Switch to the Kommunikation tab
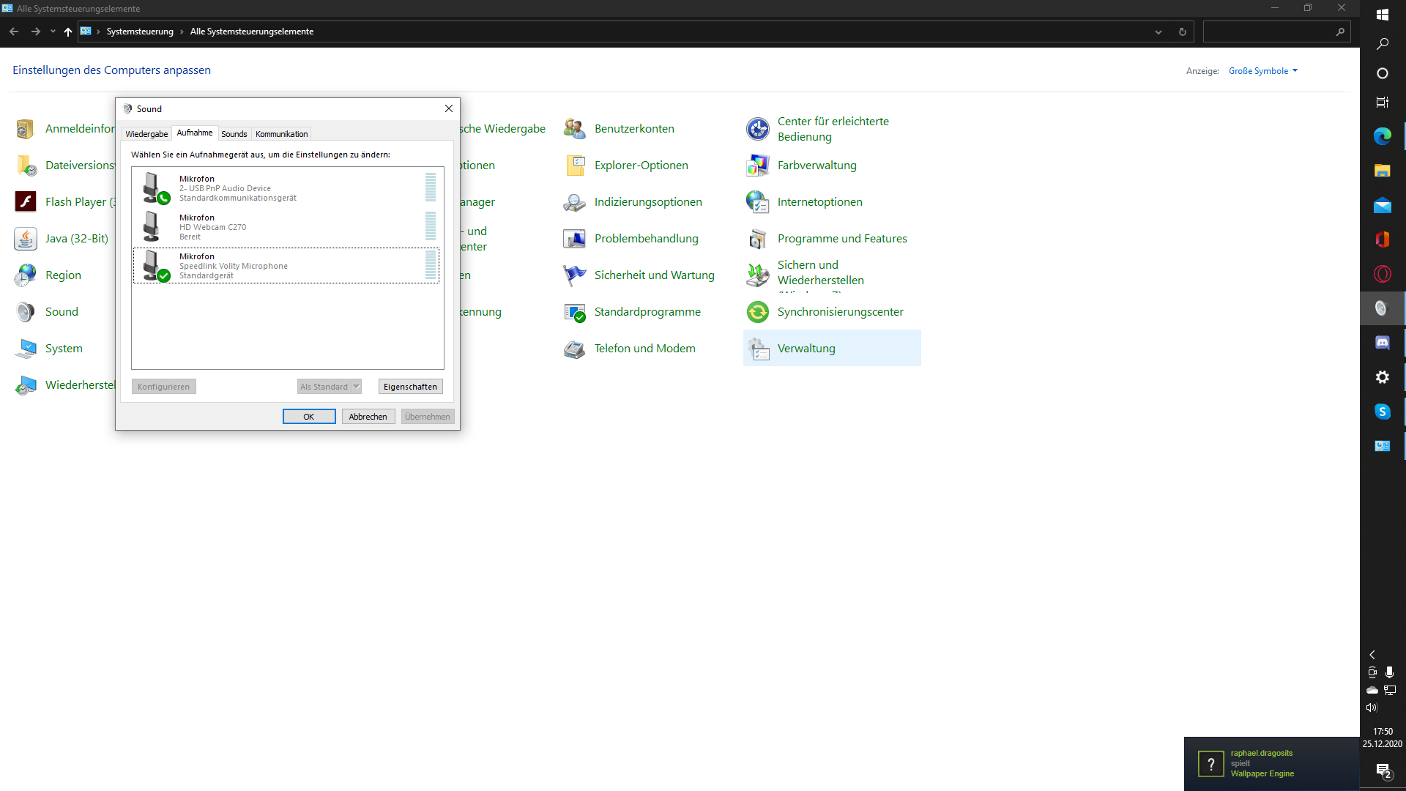The width and height of the screenshot is (1406, 791). pos(281,134)
